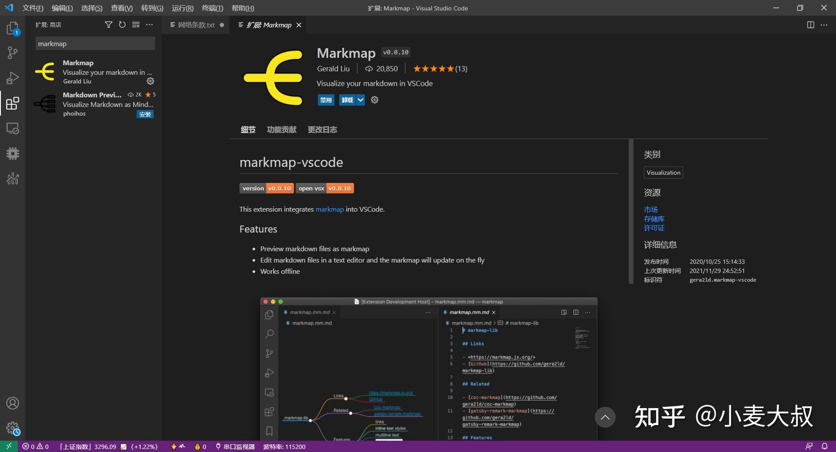Screen dimensions: 836x452
Task: Open the 帮助 menu
Action: 243,8
